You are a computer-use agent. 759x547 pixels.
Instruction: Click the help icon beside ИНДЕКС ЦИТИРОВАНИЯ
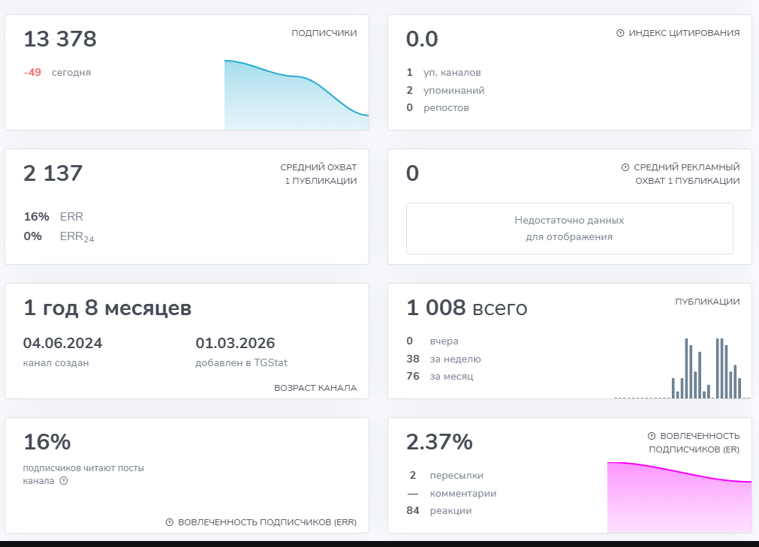(x=620, y=33)
